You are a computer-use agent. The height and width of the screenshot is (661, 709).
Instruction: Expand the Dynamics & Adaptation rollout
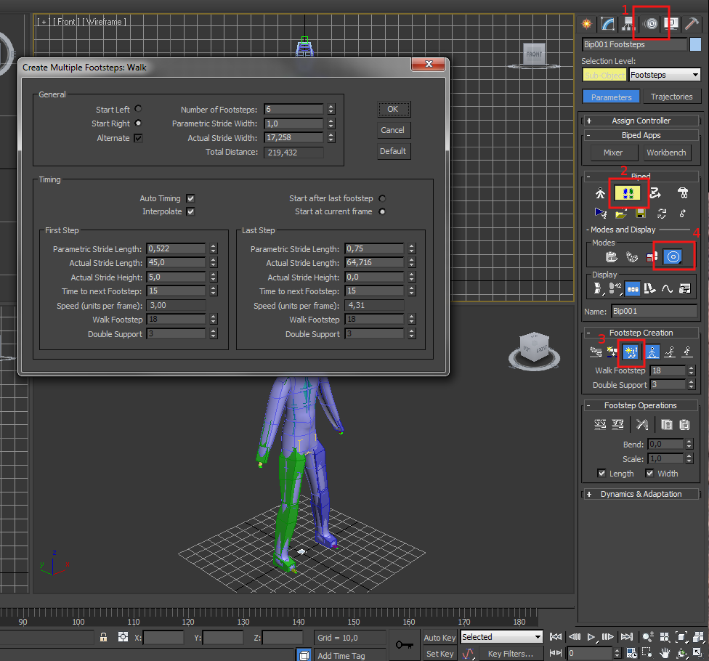[641, 494]
